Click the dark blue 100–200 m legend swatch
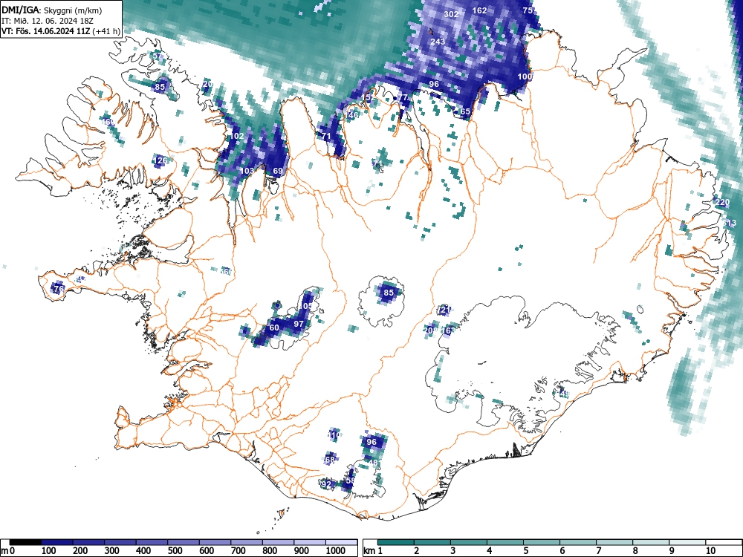 click(57, 542)
